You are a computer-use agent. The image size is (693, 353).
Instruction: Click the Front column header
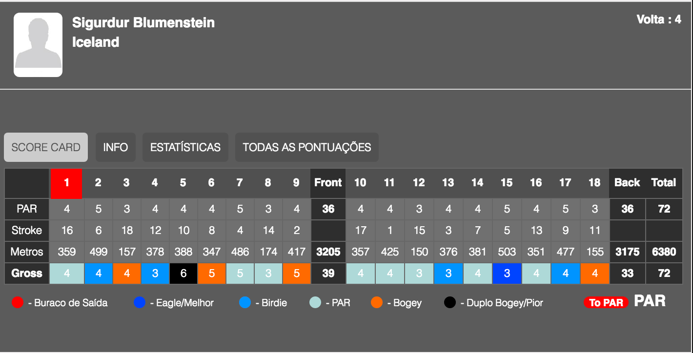(x=328, y=183)
